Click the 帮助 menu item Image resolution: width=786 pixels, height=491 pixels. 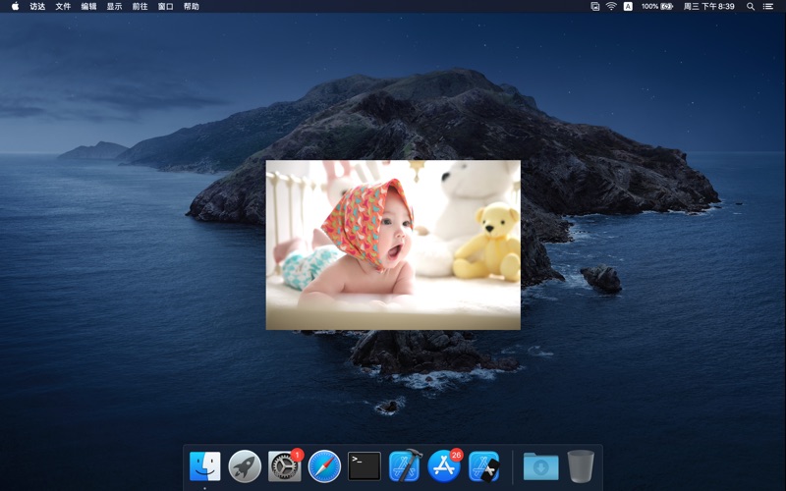191,7
